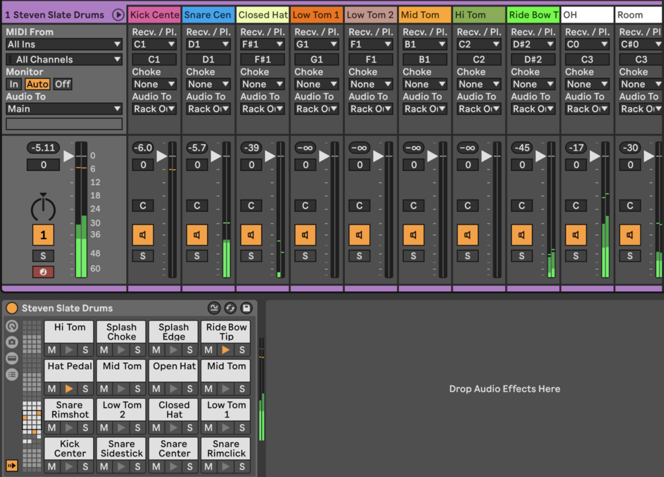Open Kick Center receive note C1 dropdown
Viewport: 664px width, 477px height.
coord(154,44)
